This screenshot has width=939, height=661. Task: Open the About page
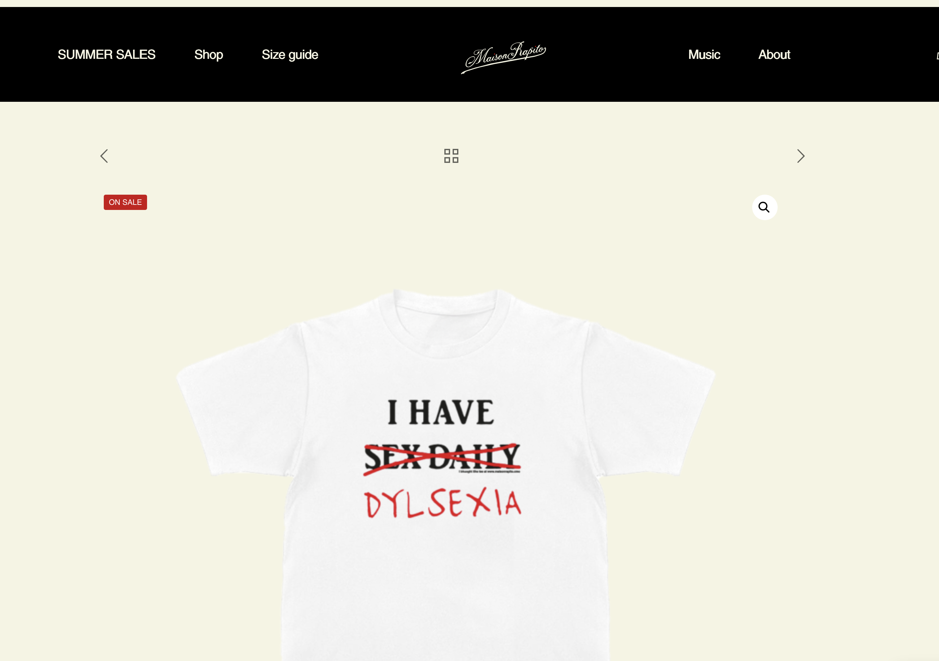coord(774,54)
